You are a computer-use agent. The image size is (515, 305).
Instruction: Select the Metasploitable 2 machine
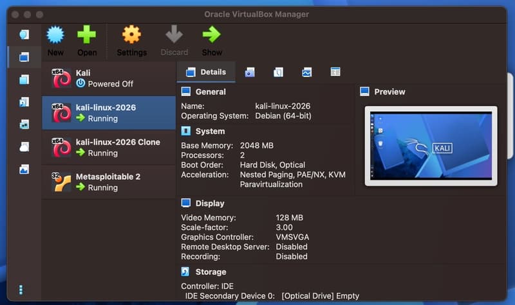109,182
